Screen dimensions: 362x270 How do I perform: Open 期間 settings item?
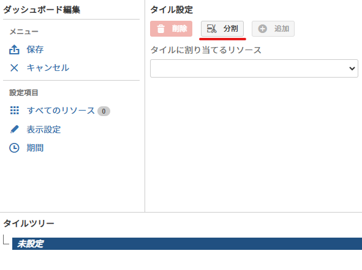pos(35,148)
